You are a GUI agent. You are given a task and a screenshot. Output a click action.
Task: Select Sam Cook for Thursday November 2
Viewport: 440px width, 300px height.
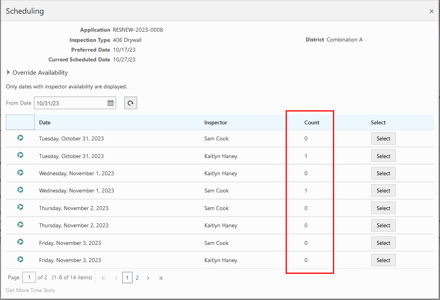coord(383,208)
